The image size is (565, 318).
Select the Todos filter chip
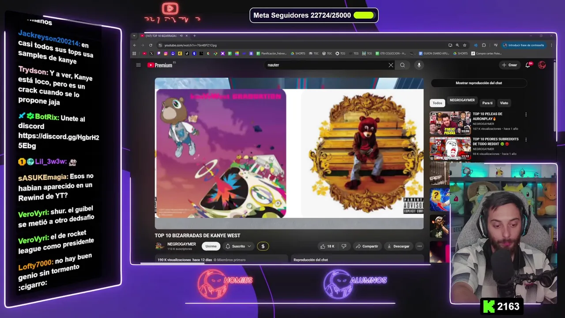click(437, 103)
